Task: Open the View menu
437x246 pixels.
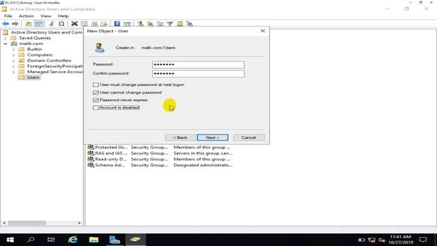Action: (x=46, y=16)
